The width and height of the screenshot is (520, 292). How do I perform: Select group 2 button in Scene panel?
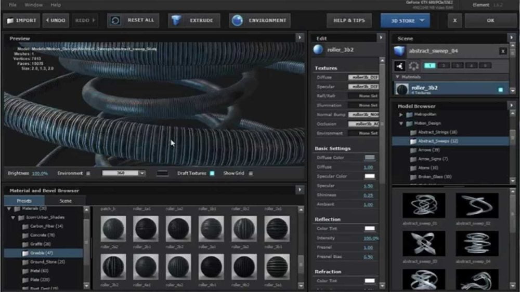point(444,66)
